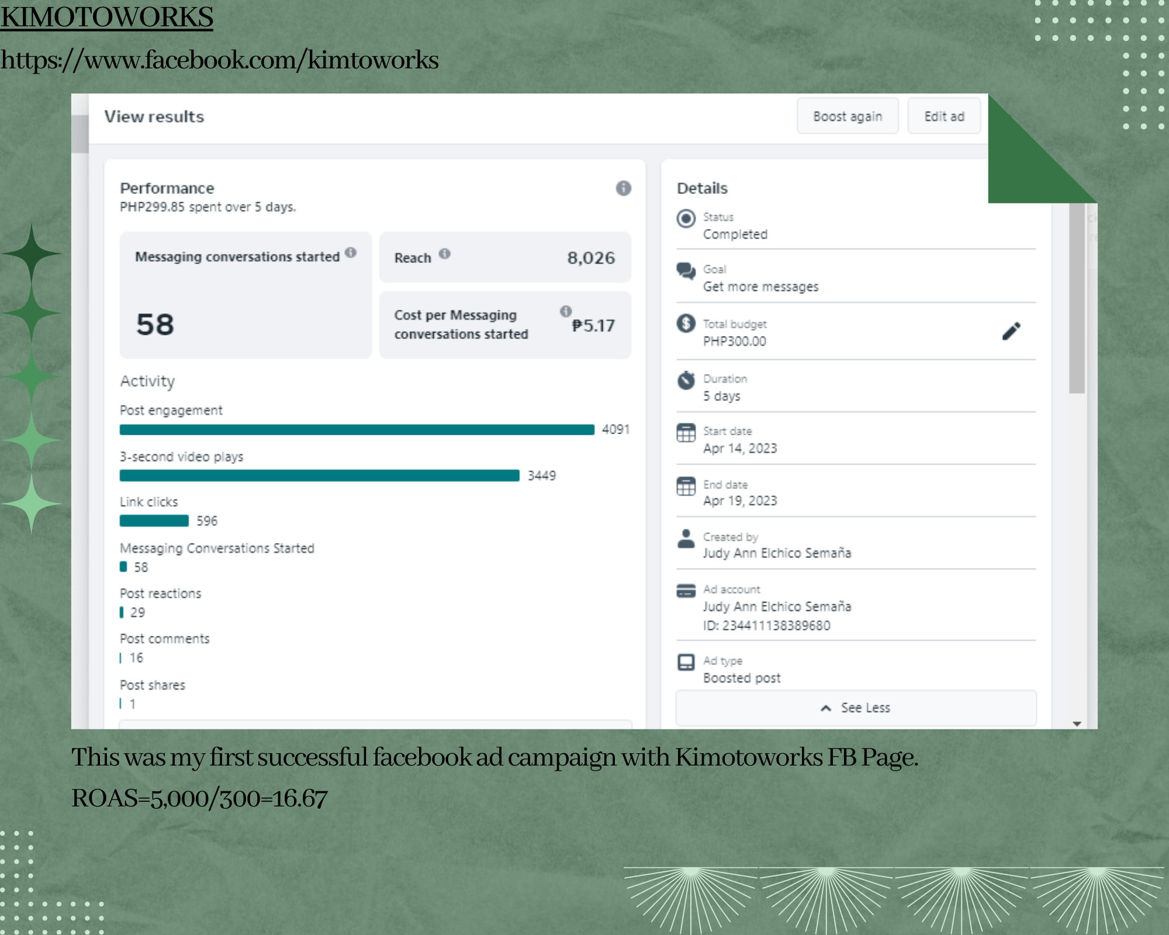This screenshot has height=935, width=1169.
Task: Click the 5 days duration value
Action: tap(722, 396)
